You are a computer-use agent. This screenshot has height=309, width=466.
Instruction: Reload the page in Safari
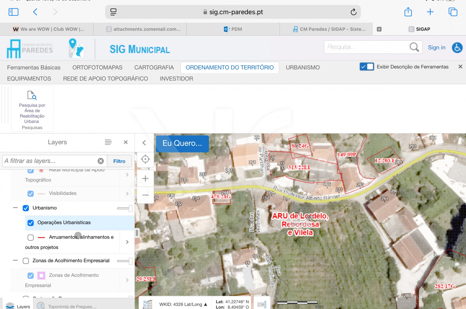coord(353,12)
